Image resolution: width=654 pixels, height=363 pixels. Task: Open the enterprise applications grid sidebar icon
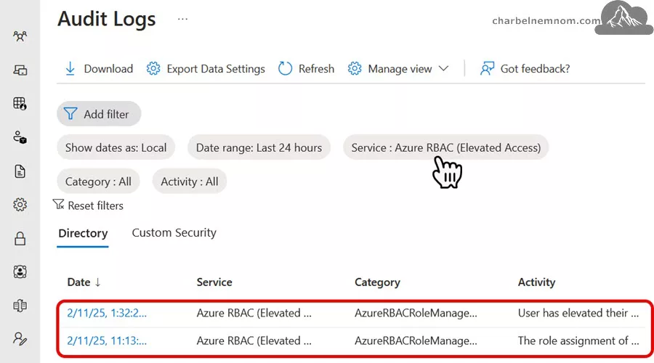pos(20,103)
